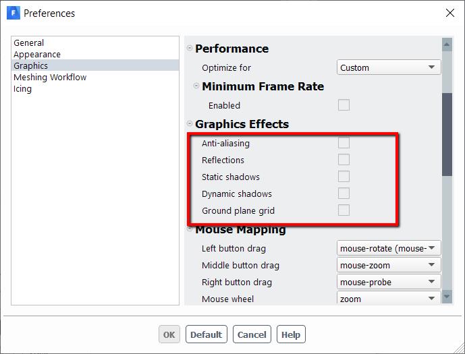This screenshot has height=354, width=465.
Task: Click the Default button
Action: tap(206, 334)
